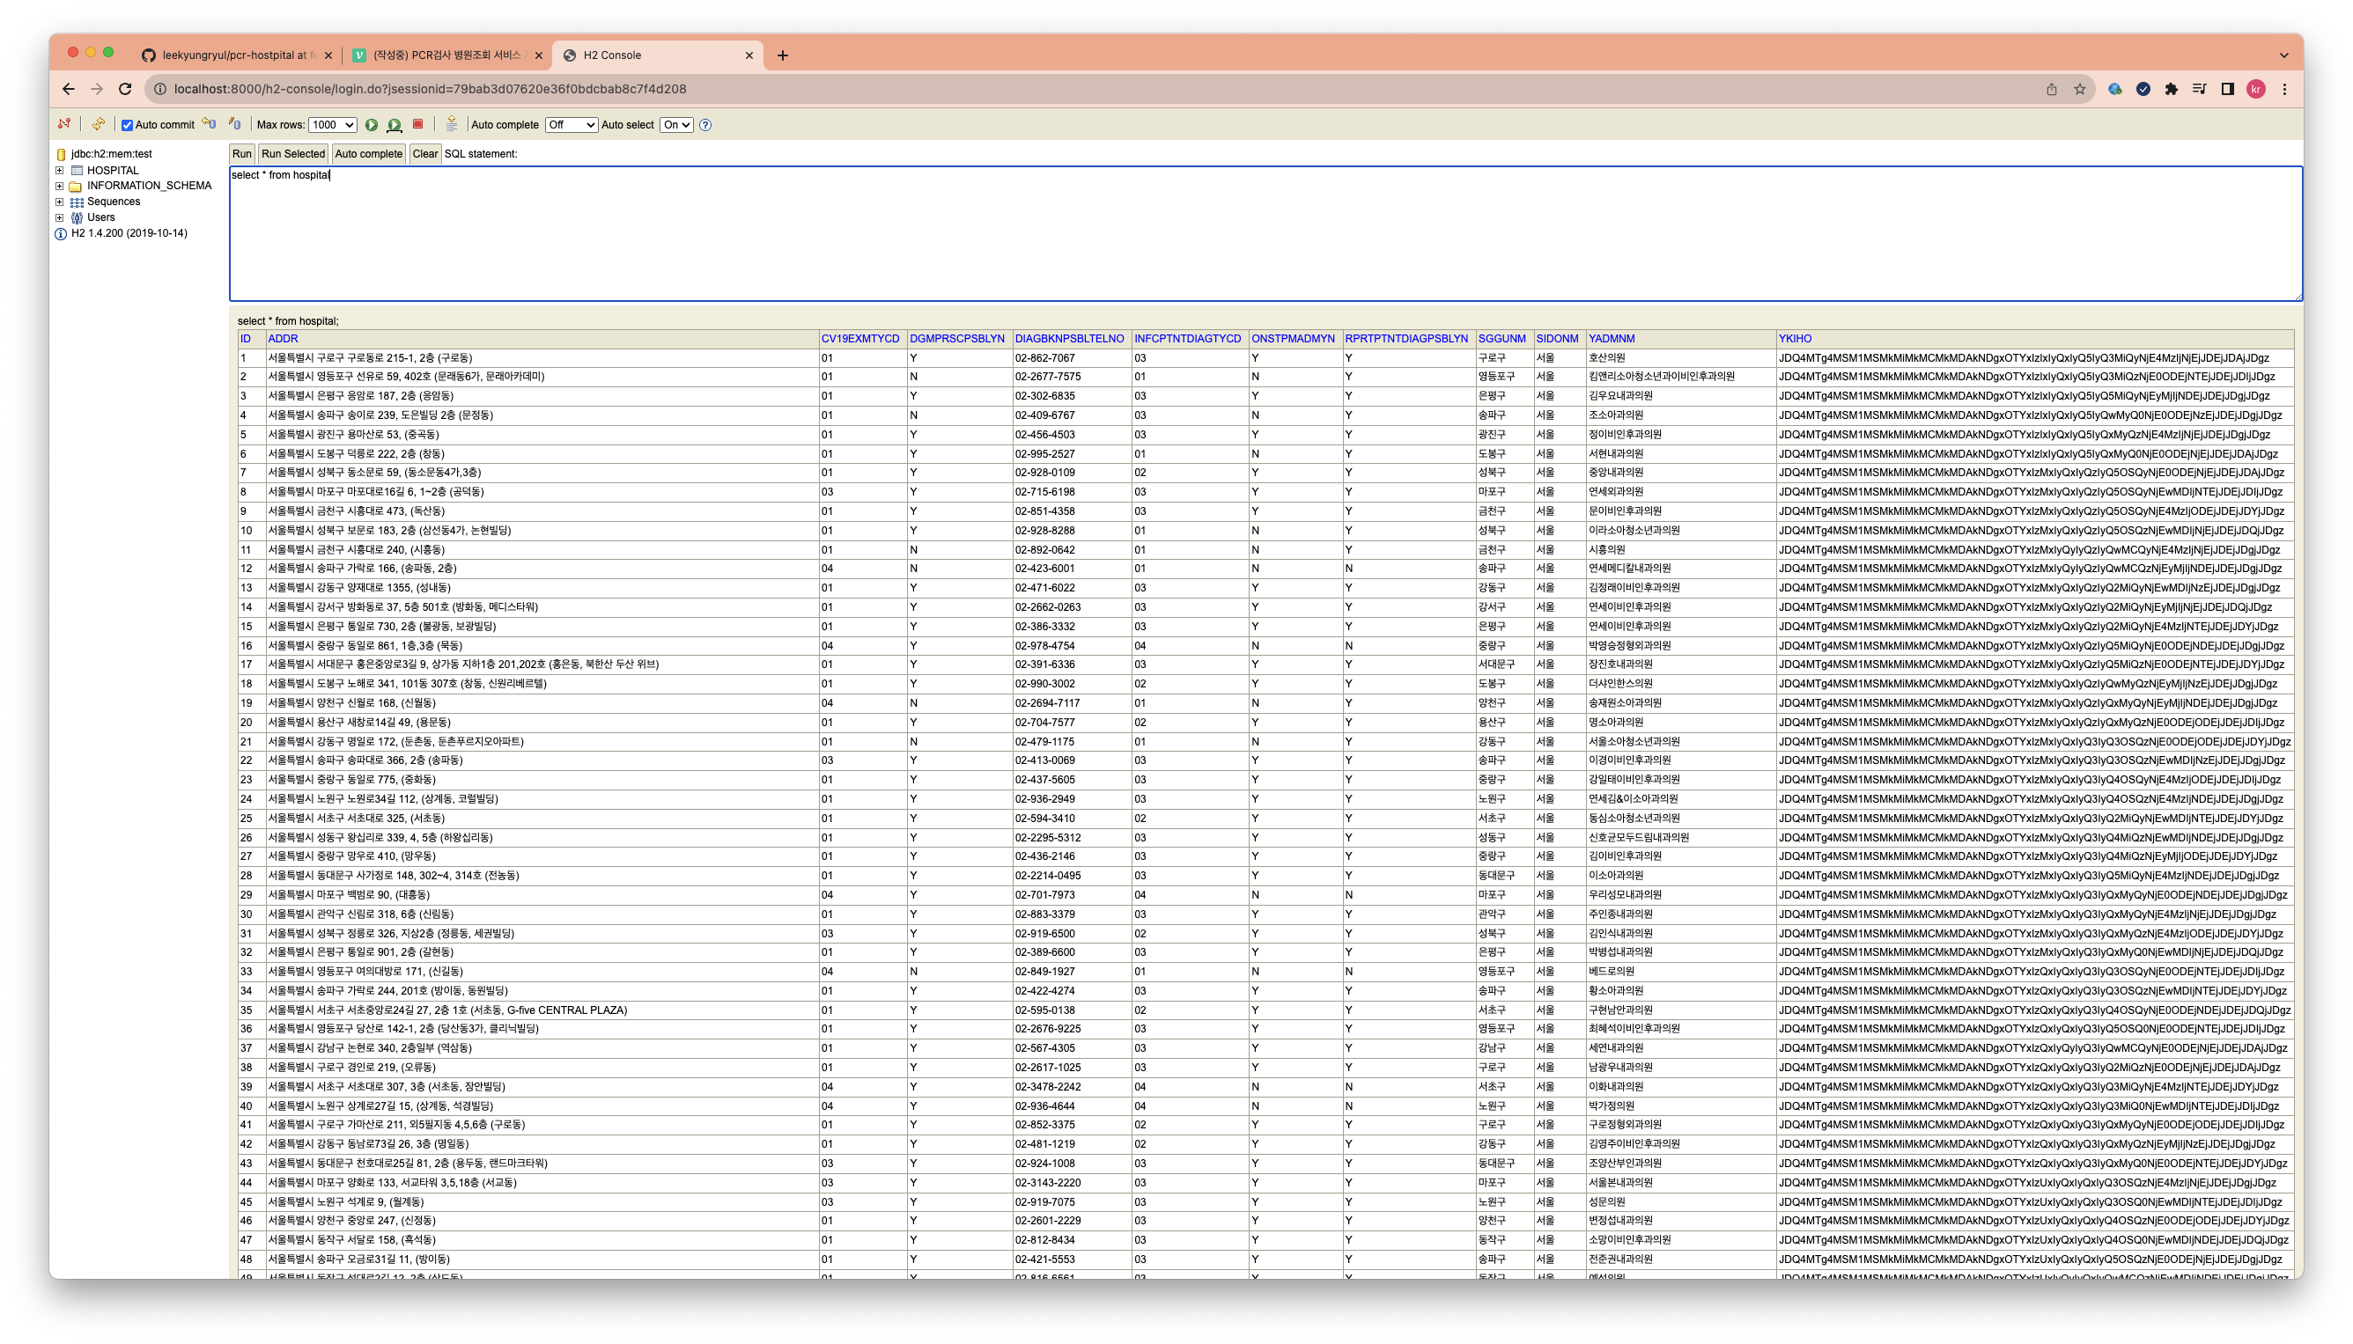Open the Max rows dropdown
This screenshot has width=2353, height=1344.
(x=333, y=125)
